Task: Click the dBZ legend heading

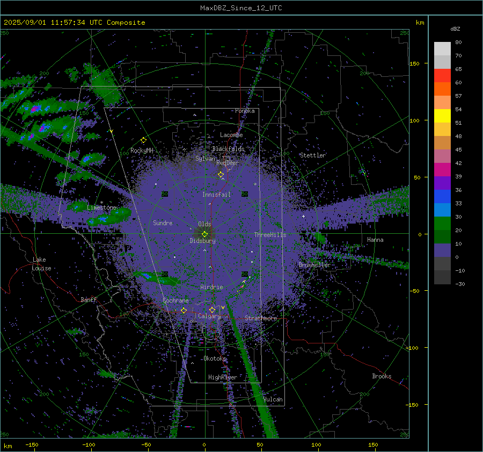Action: (455, 29)
